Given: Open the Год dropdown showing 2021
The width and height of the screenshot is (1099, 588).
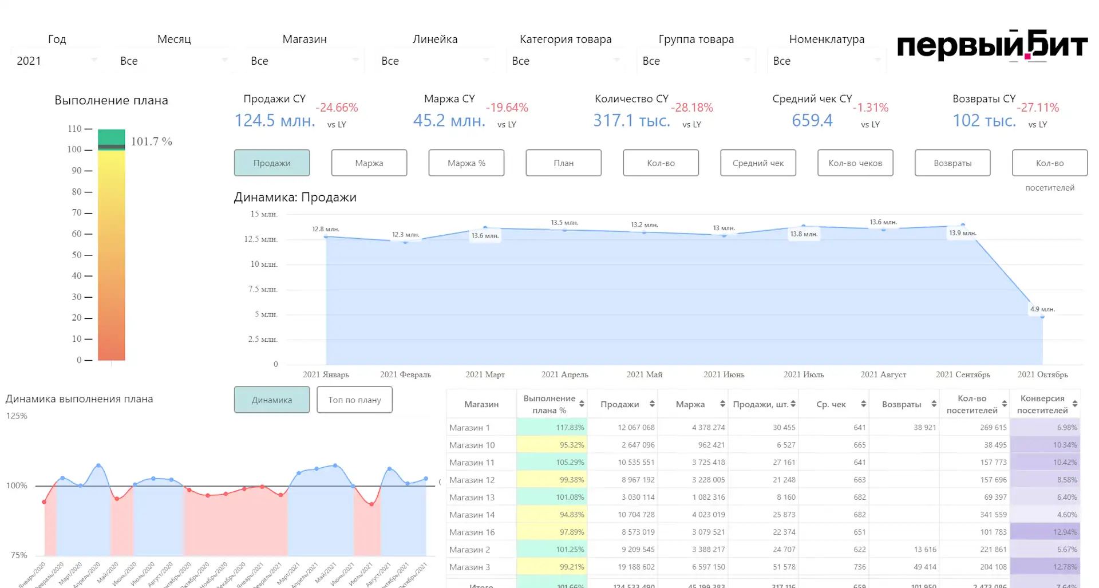Looking at the screenshot, I should coord(56,61).
